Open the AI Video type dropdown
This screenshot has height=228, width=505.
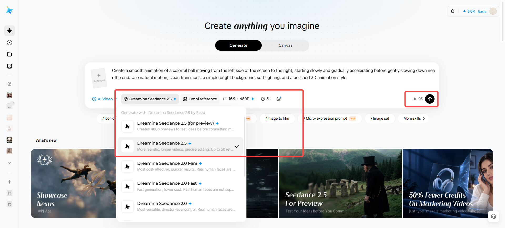coord(104,99)
